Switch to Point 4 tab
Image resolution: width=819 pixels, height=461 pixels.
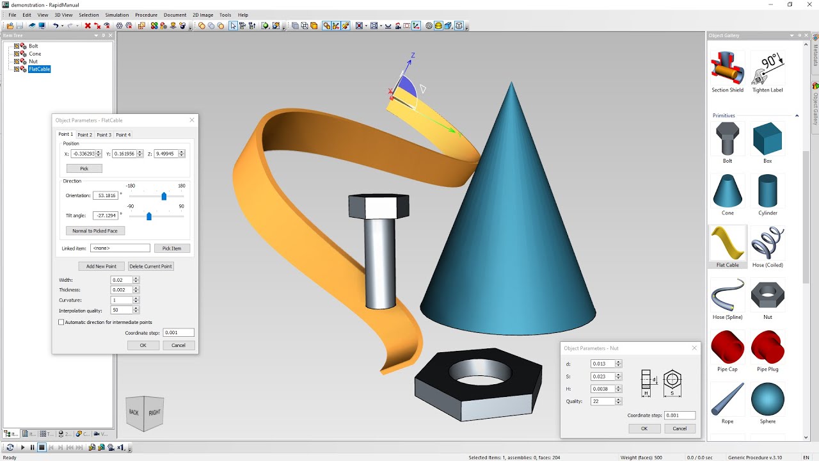123,135
